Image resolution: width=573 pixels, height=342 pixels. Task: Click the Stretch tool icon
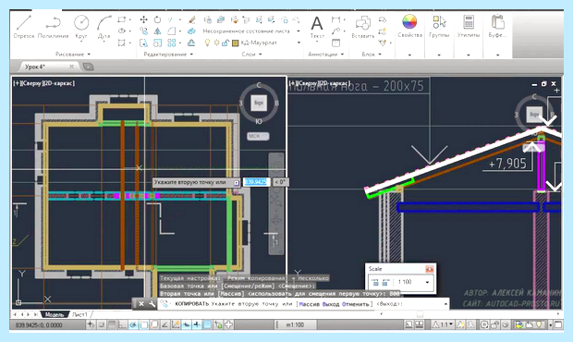click(143, 43)
